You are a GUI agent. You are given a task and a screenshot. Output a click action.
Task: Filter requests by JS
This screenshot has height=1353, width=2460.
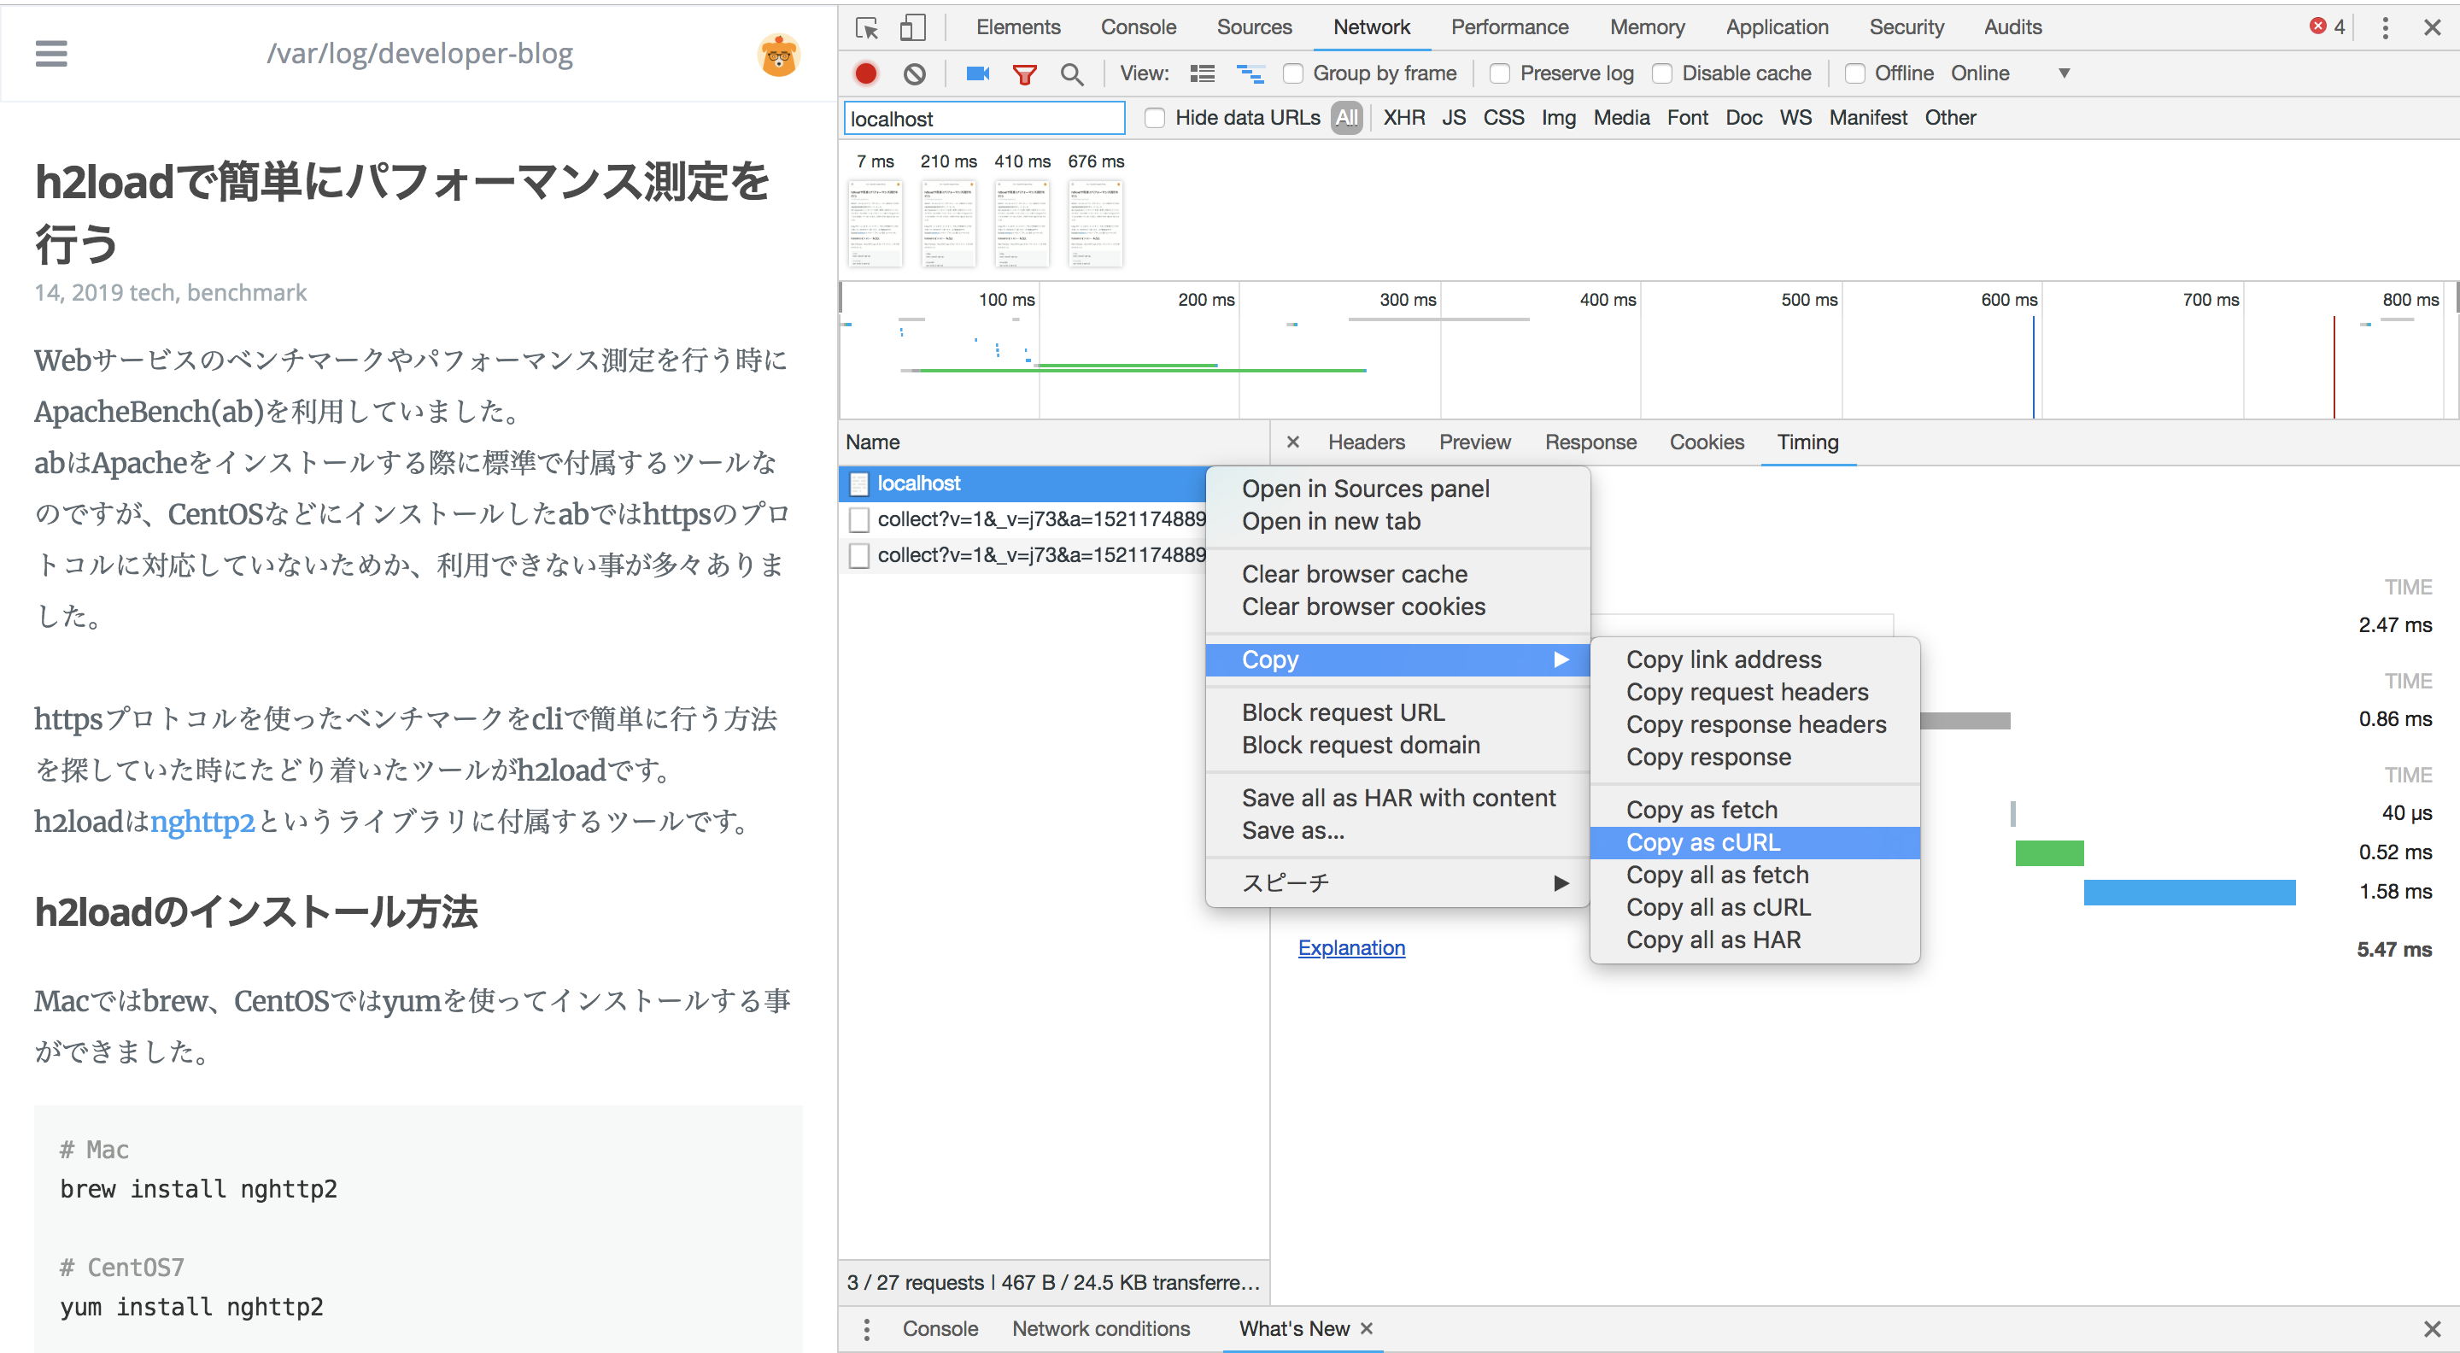point(1454,117)
